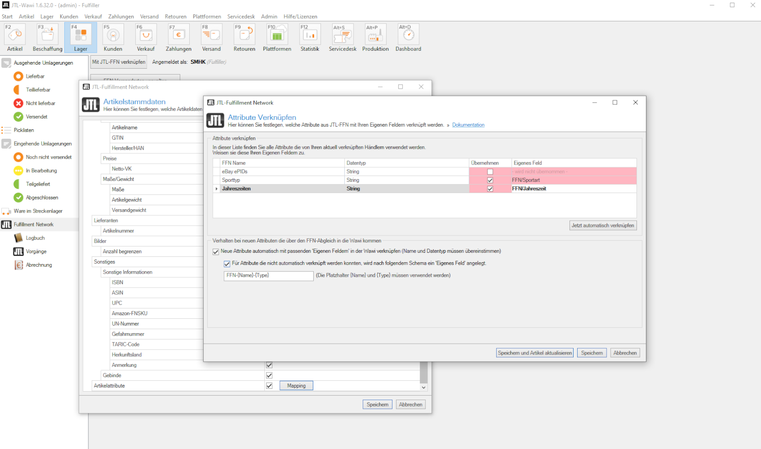Open the Versand toolbar icon
The width and height of the screenshot is (761, 449).
pyautogui.click(x=211, y=38)
